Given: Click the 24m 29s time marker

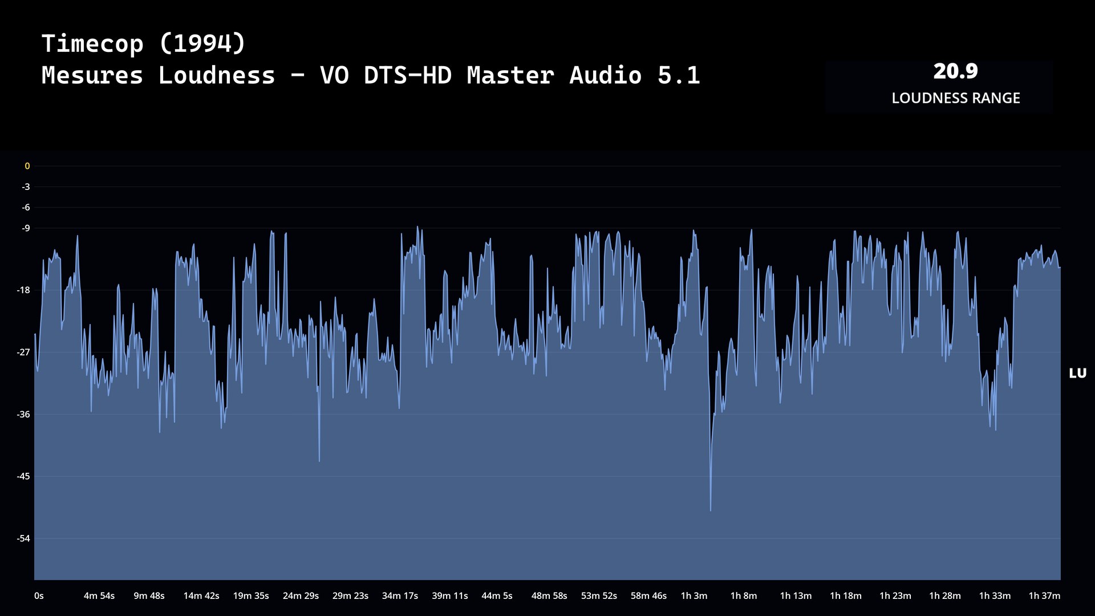Looking at the screenshot, I should tap(301, 595).
